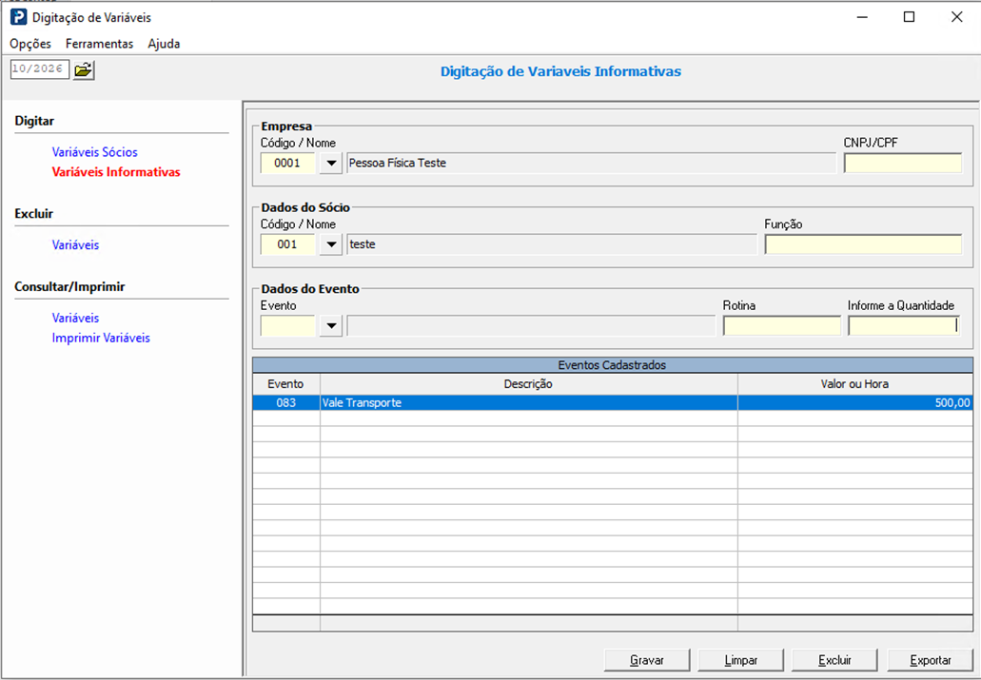Select the 083 event code cell
Viewport: 981px width, 680px height.
tap(285, 403)
